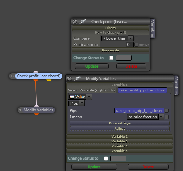
Task: Select the Modify Variables node
Action: coord(38,110)
